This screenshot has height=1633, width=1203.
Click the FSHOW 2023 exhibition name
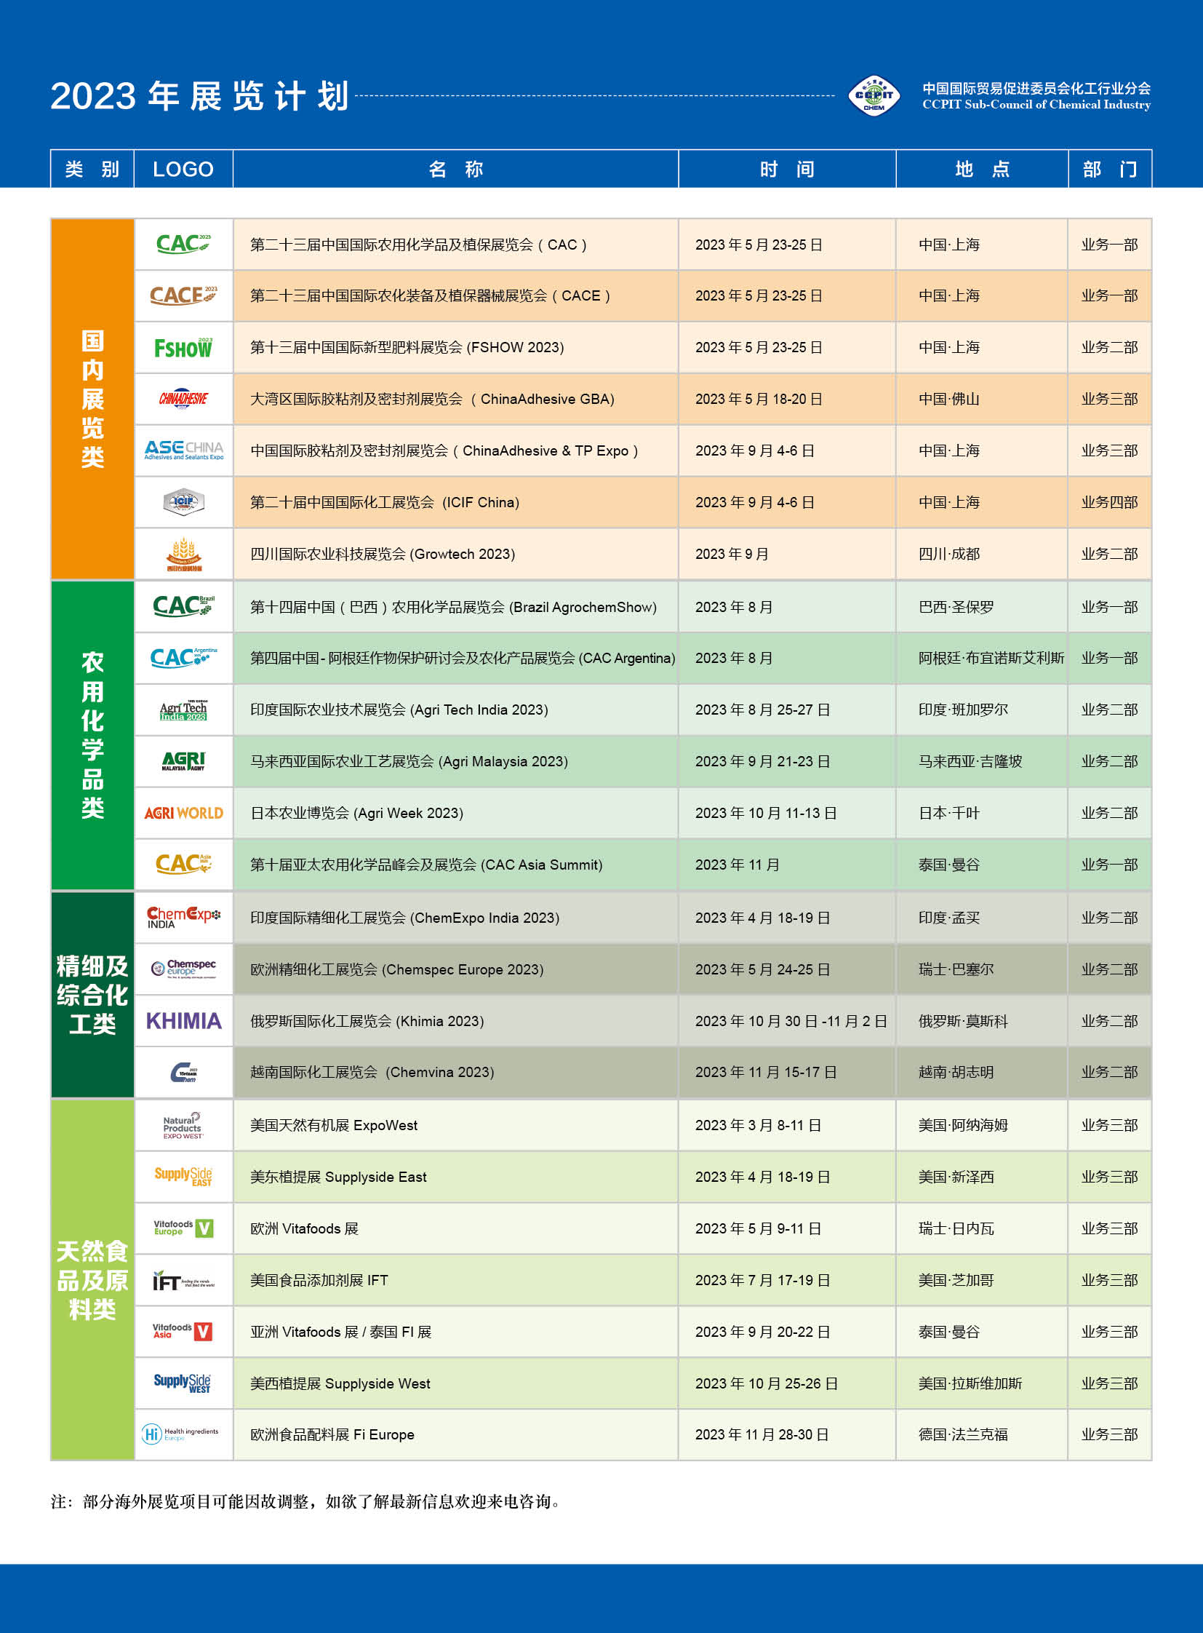pos(407,348)
